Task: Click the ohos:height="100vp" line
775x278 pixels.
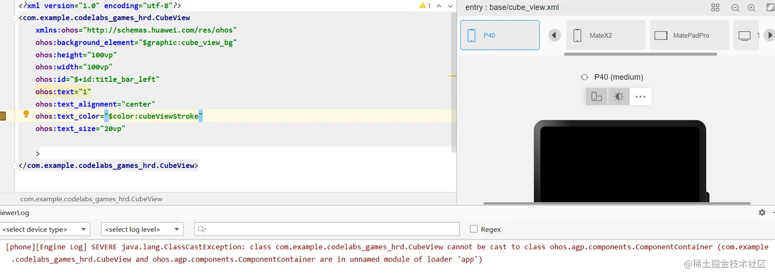Action: (x=76, y=55)
